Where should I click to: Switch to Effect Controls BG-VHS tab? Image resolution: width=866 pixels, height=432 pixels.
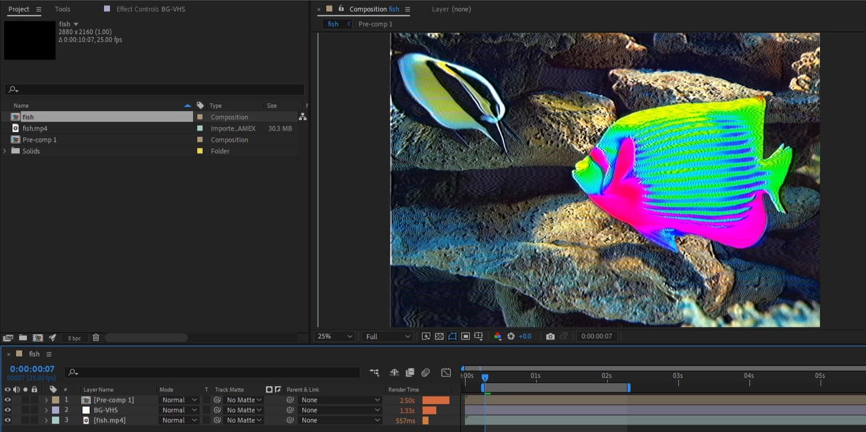tap(151, 9)
